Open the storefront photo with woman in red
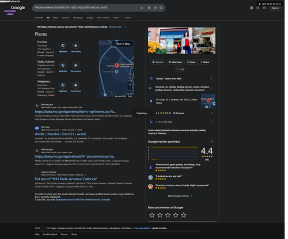288x239 pixels. pos(170,40)
